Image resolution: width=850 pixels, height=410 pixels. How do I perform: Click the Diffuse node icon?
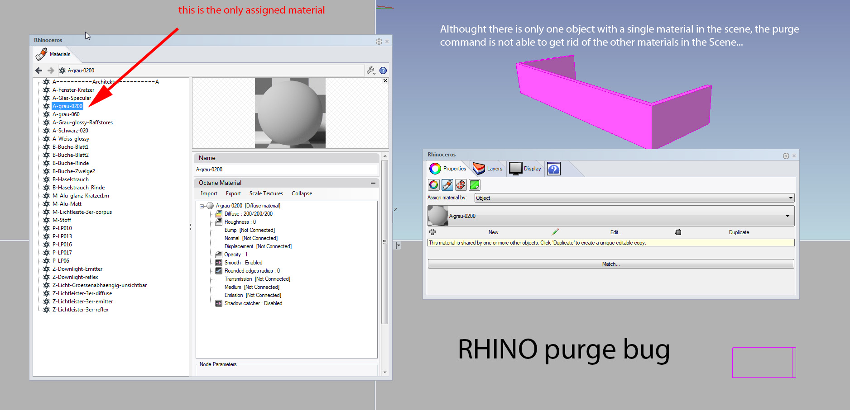(x=219, y=214)
